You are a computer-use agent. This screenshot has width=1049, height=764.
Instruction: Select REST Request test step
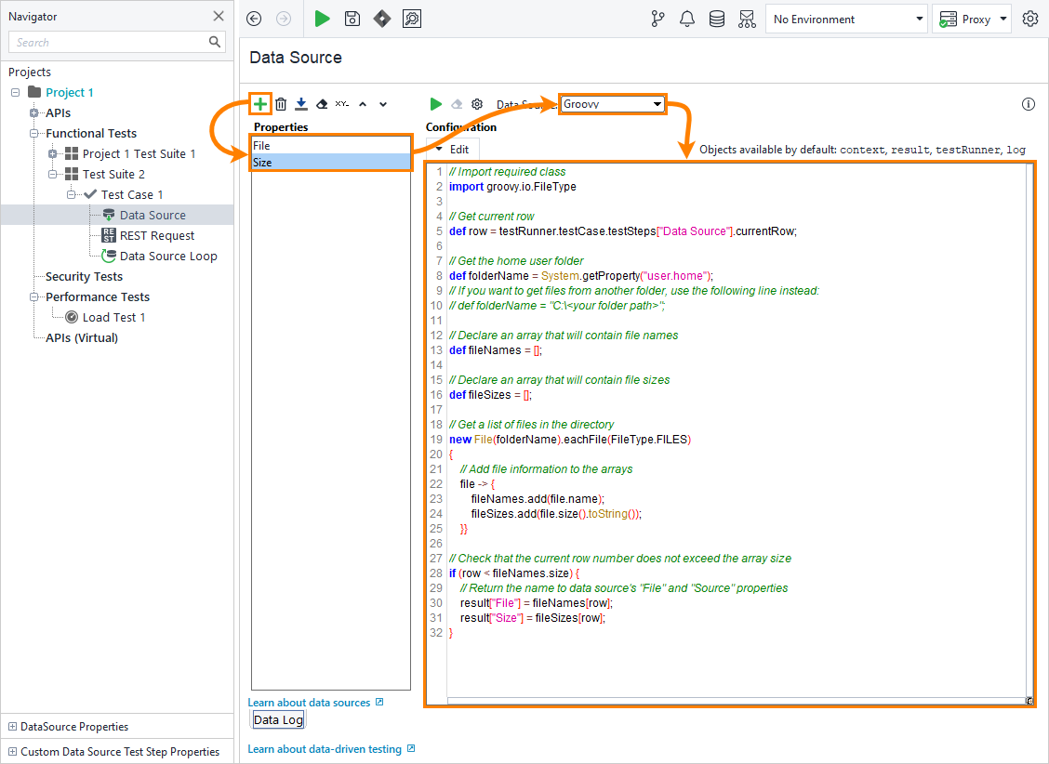point(157,235)
